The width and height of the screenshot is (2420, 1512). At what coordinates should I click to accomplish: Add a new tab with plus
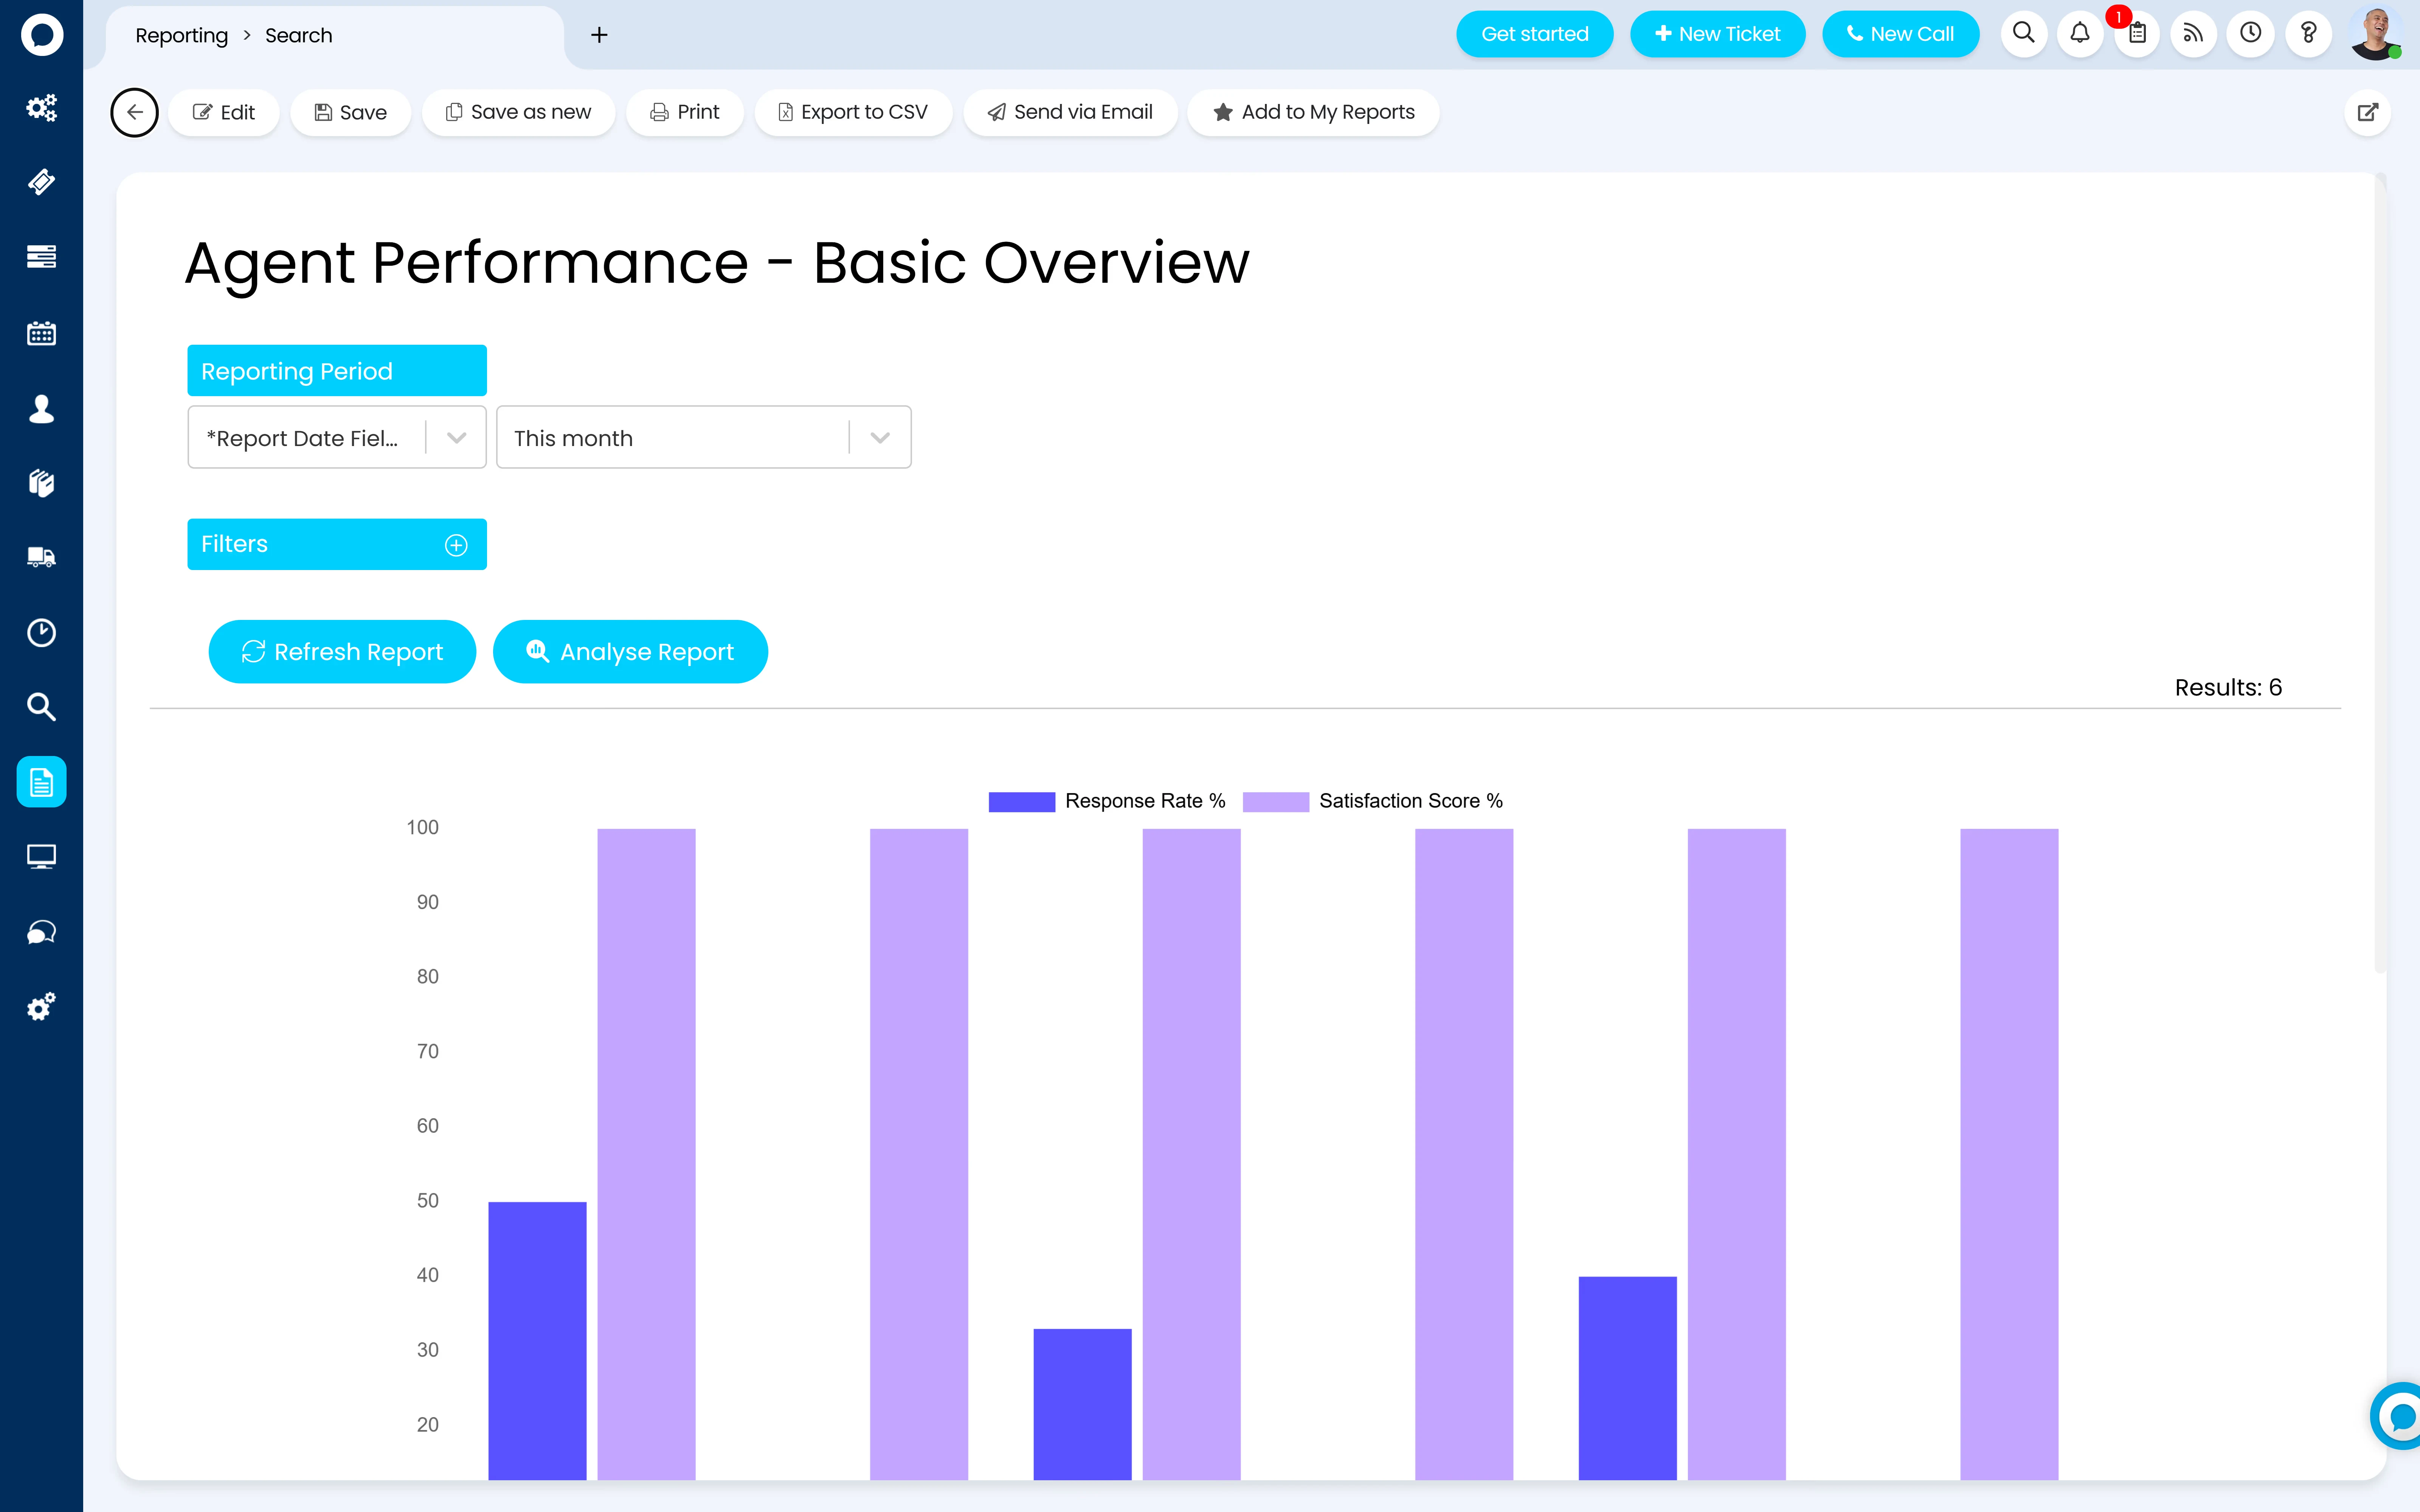[x=599, y=35]
